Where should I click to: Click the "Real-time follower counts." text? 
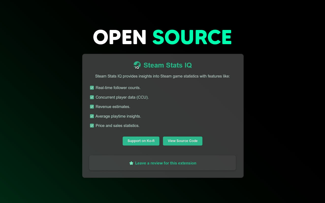118,88
